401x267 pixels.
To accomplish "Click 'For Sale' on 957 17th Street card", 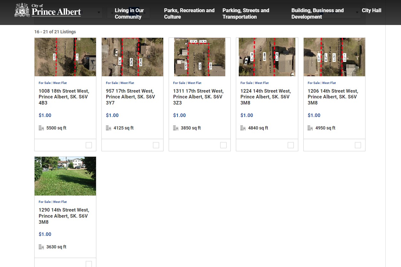I will (x=112, y=83).
